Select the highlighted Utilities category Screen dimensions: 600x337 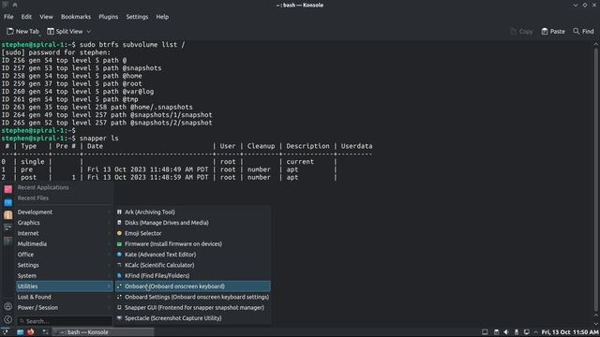pyautogui.click(x=65, y=286)
